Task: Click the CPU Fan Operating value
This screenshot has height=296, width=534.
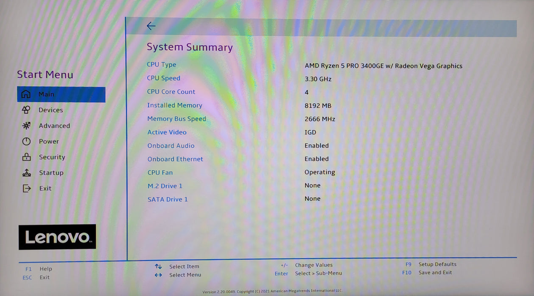Action: pos(320,173)
